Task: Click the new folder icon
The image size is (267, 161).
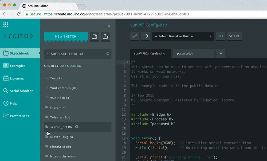Action: tap(94, 36)
